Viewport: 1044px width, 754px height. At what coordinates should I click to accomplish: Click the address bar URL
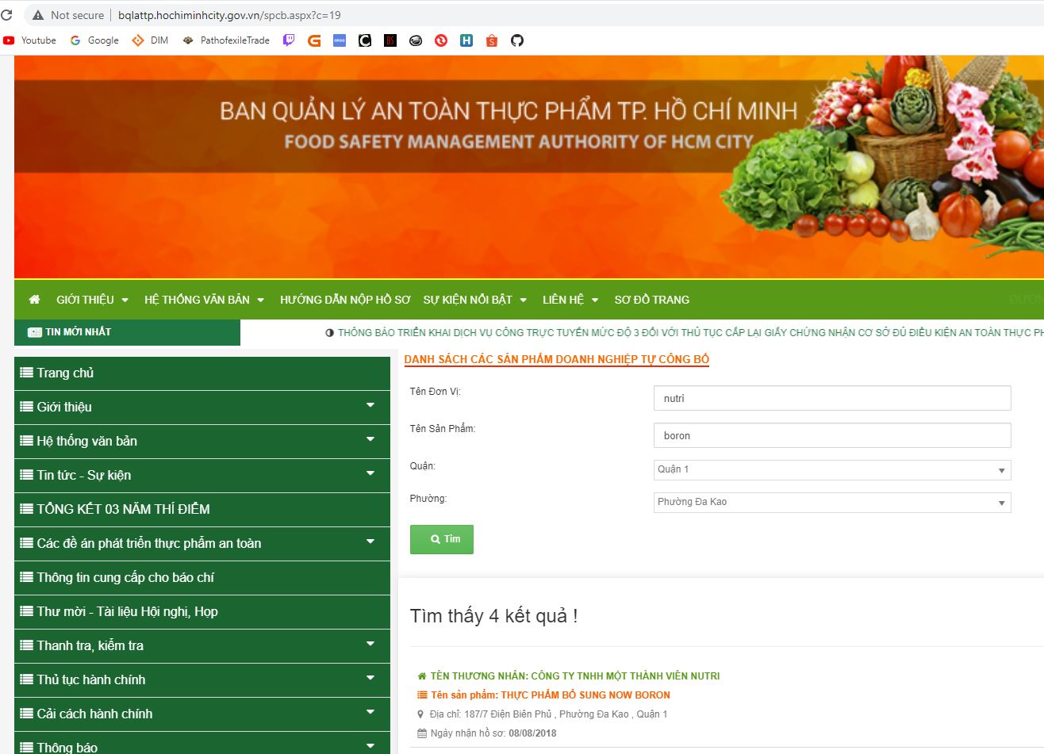coord(229,15)
